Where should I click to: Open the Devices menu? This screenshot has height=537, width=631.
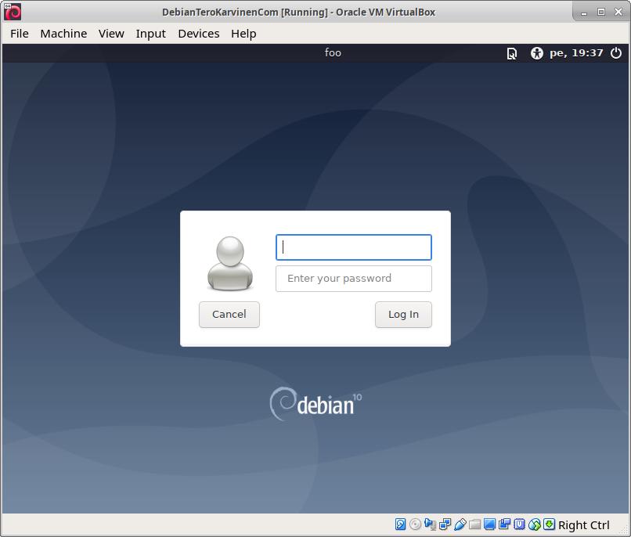tap(198, 34)
